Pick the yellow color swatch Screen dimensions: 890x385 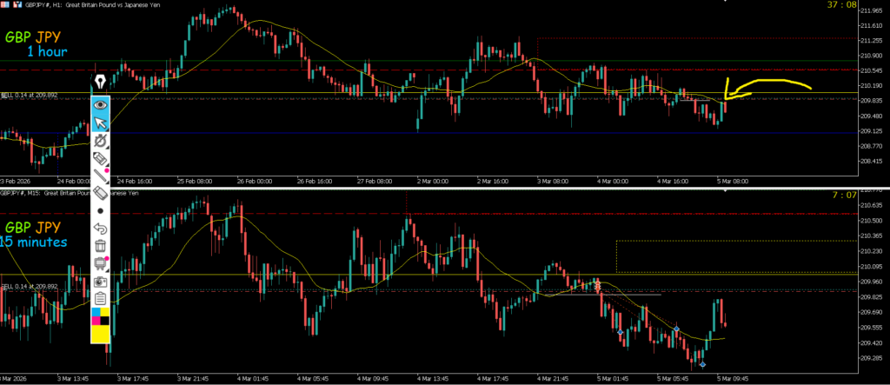101,332
